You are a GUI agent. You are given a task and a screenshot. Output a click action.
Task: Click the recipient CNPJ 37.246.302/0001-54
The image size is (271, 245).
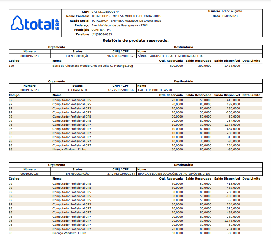[121, 174]
